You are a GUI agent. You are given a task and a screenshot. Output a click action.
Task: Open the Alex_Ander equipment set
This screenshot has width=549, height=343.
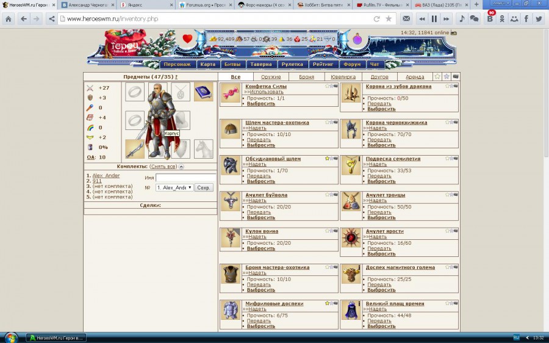(106, 176)
